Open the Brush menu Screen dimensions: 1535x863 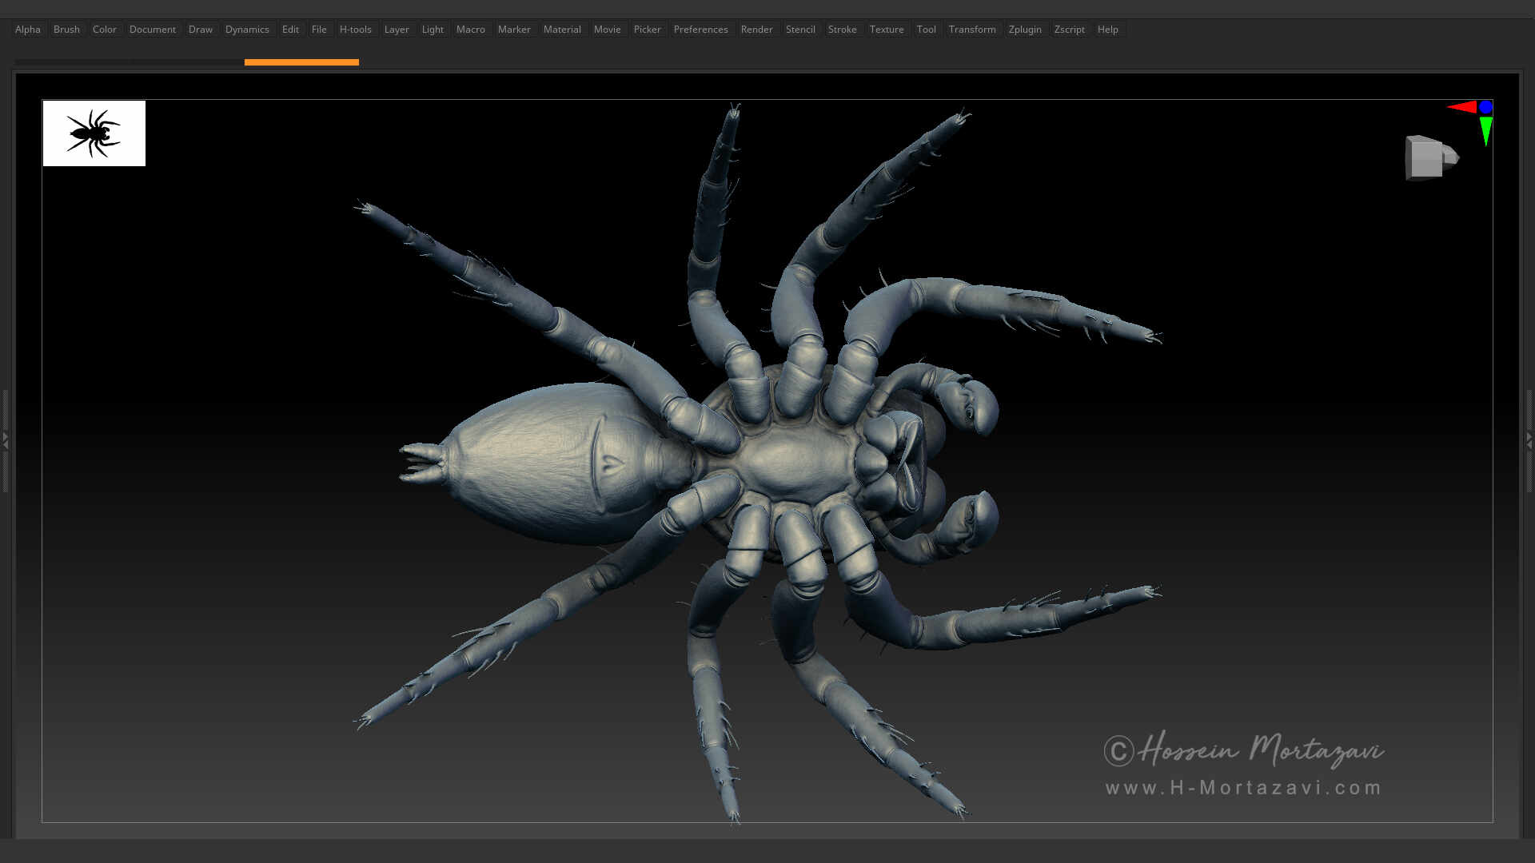click(66, 29)
